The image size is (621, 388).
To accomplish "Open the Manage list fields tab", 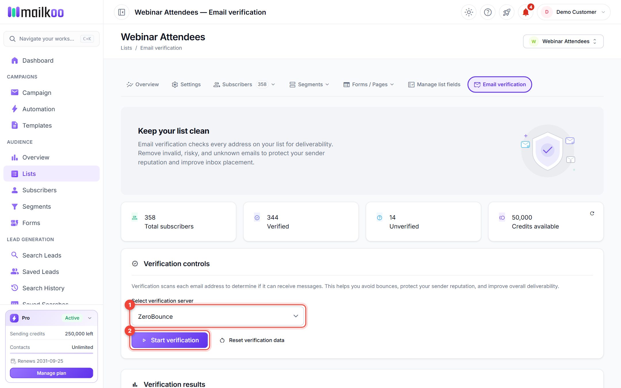I will pyautogui.click(x=434, y=84).
